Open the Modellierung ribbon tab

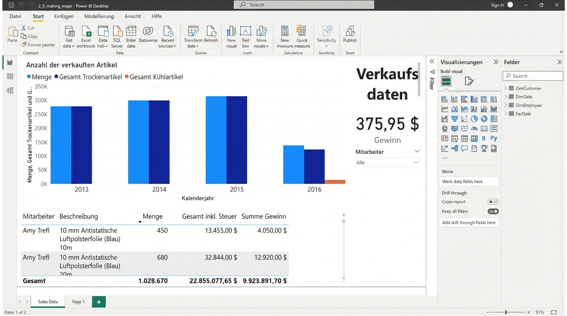99,16
